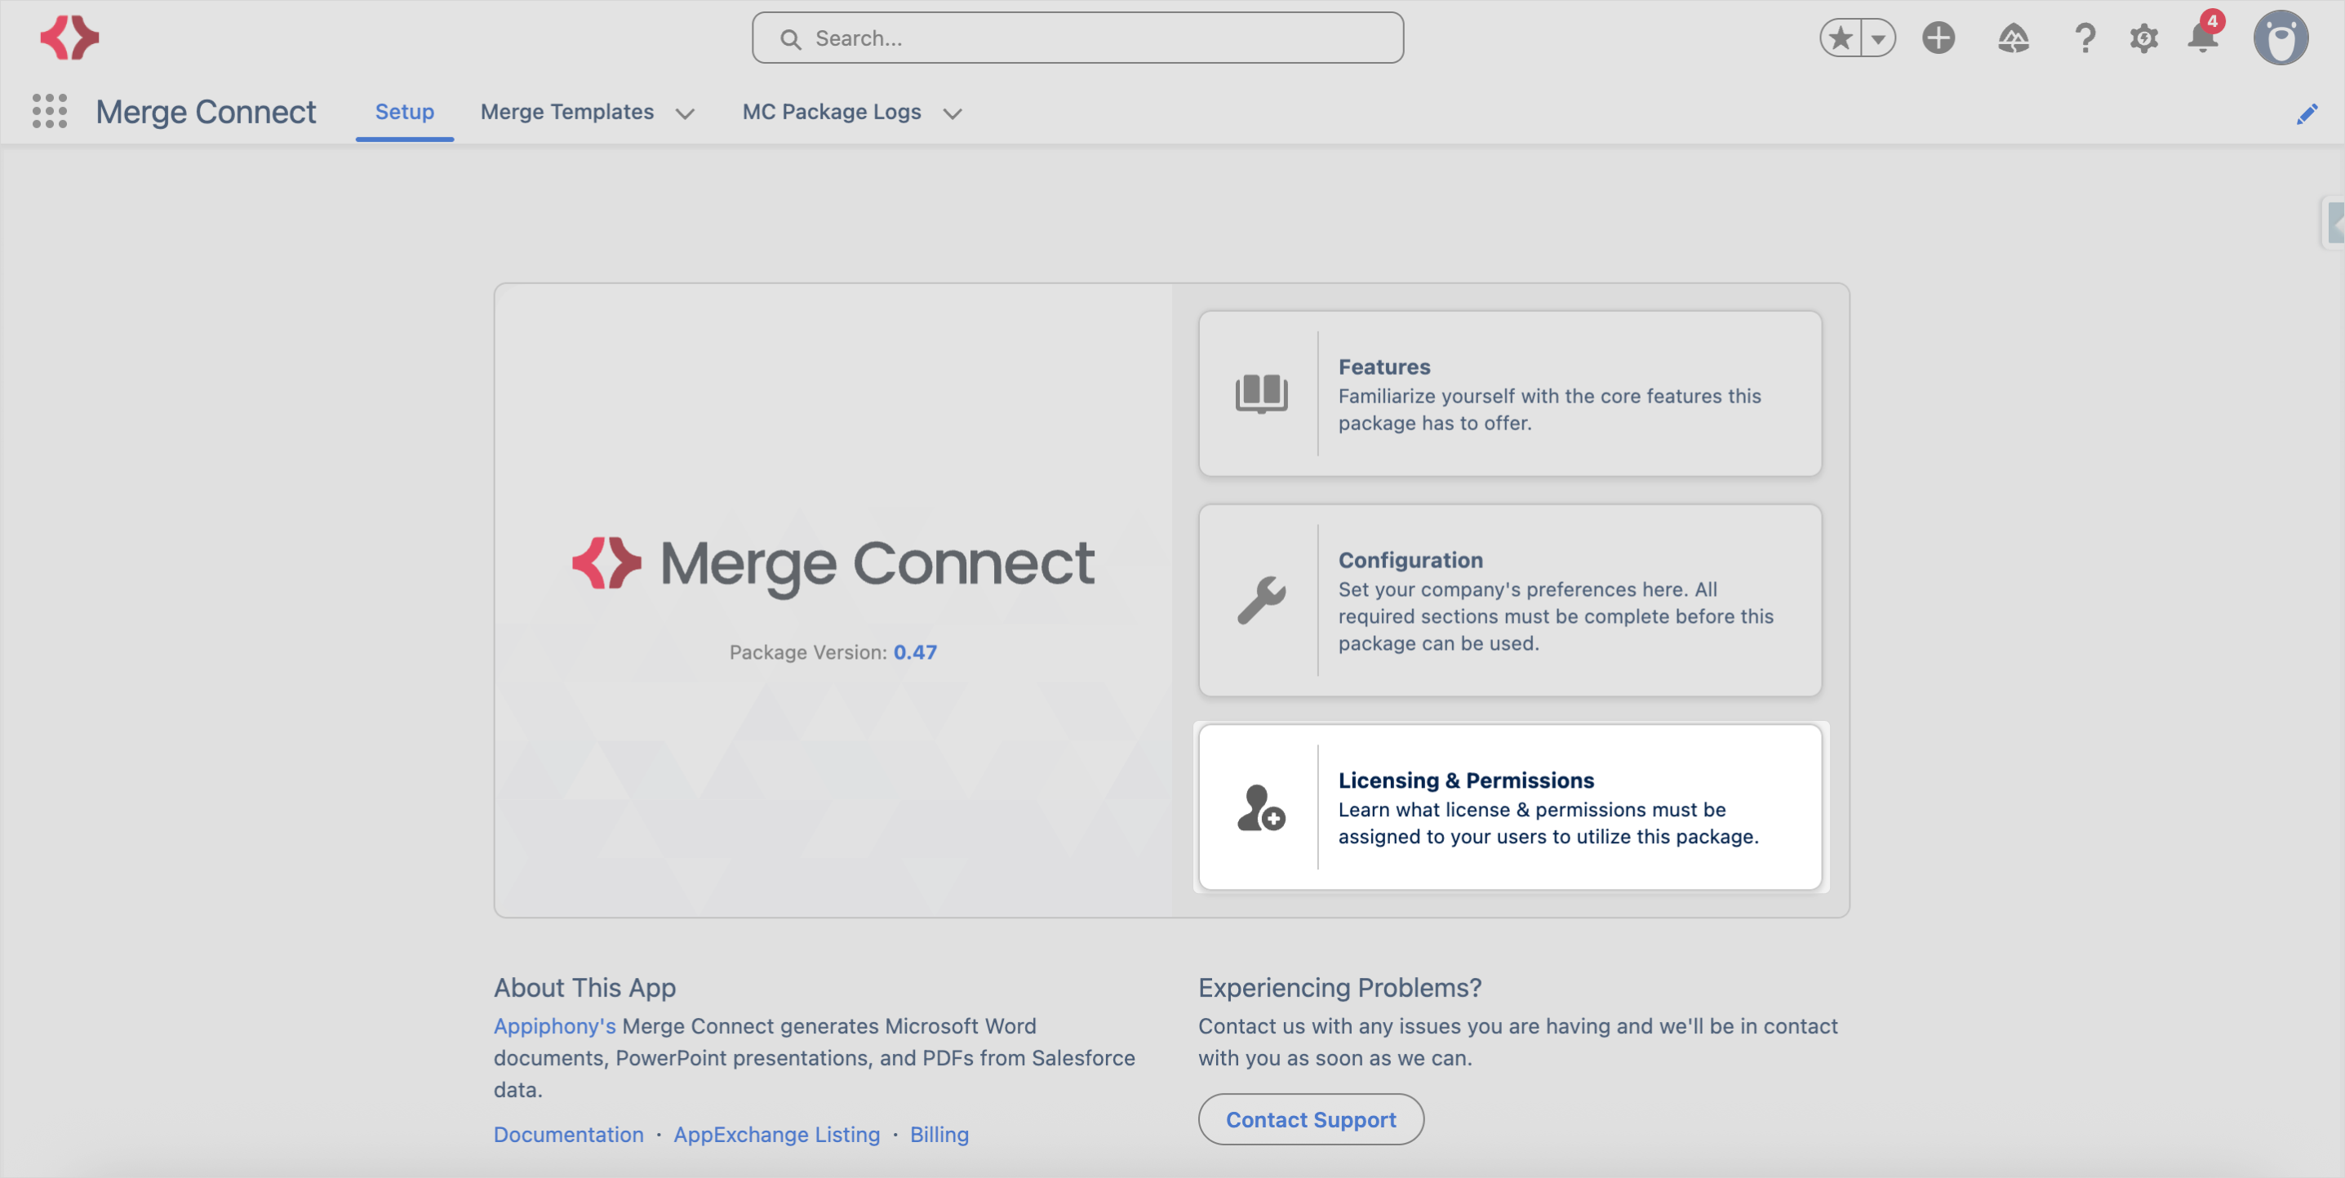Image resolution: width=2345 pixels, height=1178 pixels.
Task: Open the AppExchange Listing link
Action: tap(775, 1133)
